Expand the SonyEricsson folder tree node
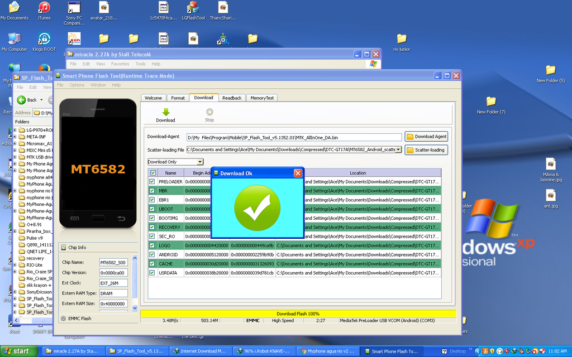The image size is (572, 357). 15,292
